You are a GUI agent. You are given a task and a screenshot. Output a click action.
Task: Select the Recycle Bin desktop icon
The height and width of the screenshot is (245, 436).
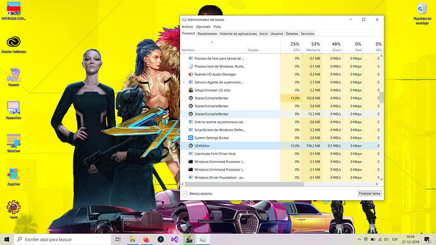click(x=422, y=9)
